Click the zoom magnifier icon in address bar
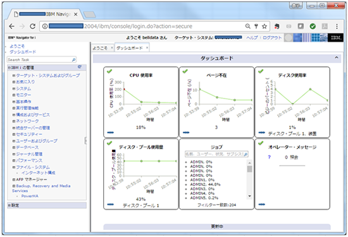The width and height of the screenshot is (348, 237). click(247, 27)
